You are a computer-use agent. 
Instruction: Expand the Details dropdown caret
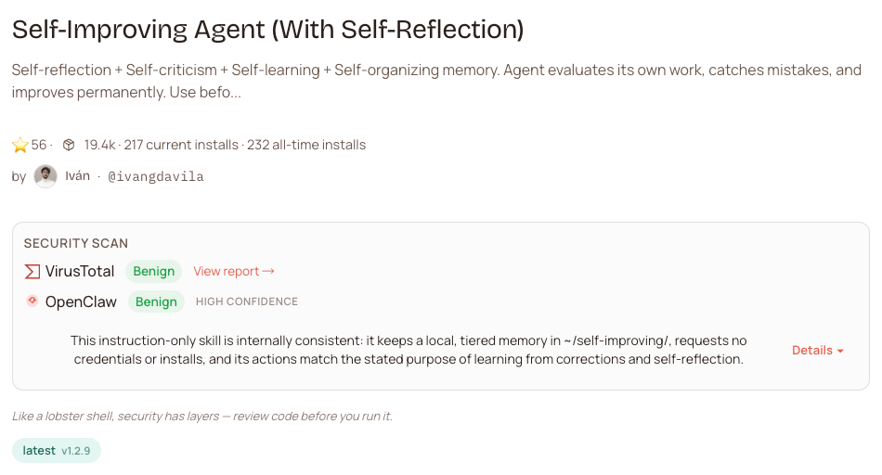(x=840, y=351)
